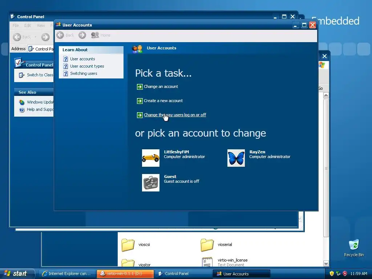Click User Accounts taskbar button
372x279 pixels.
(x=241, y=274)
